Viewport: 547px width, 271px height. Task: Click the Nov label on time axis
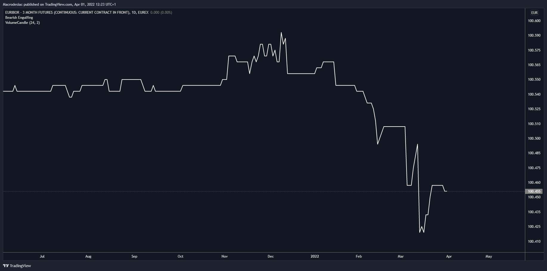[x=225, y=256]
